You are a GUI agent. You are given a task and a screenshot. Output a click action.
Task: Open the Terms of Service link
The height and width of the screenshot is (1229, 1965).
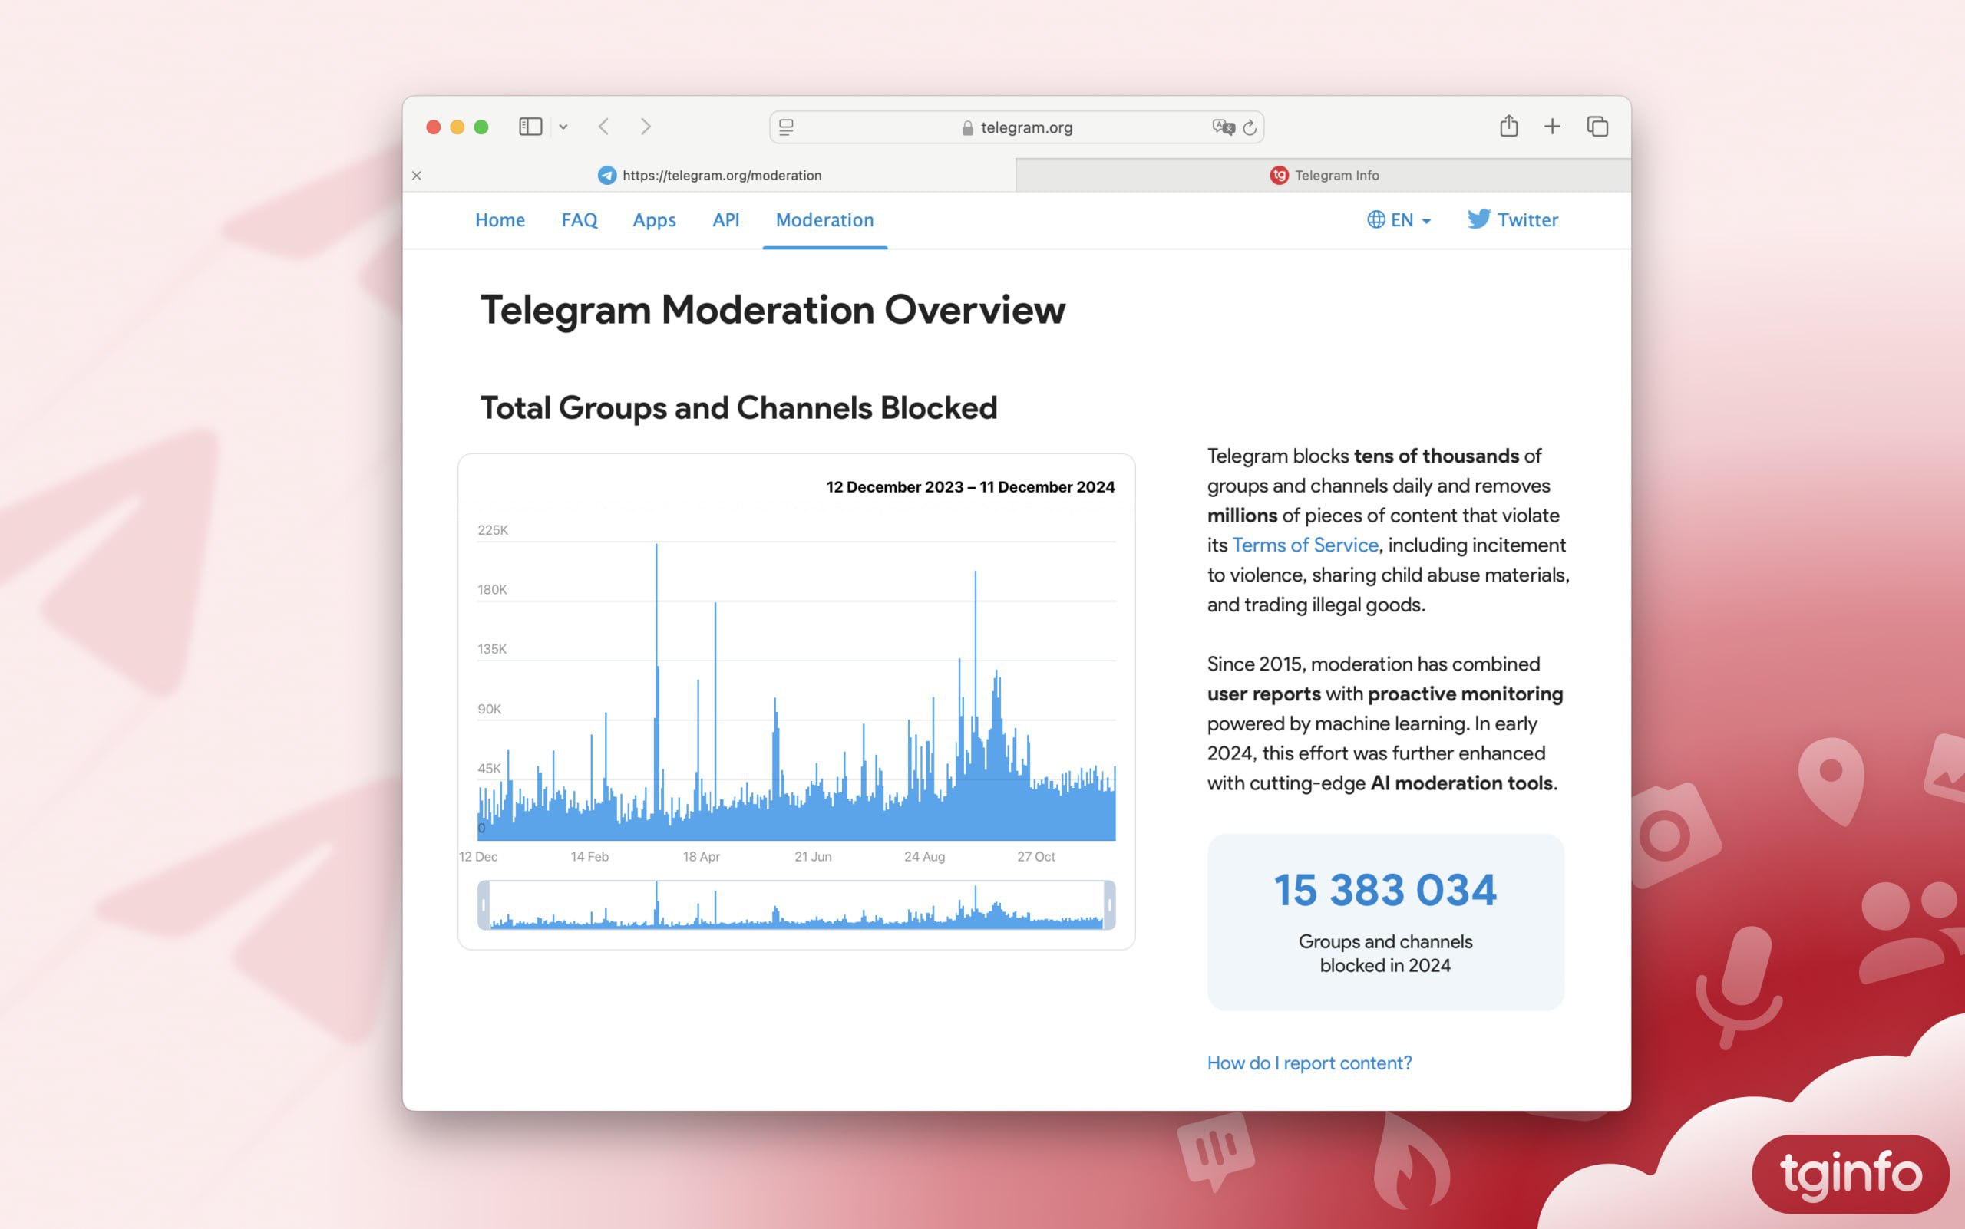[x=1306, y=545]
